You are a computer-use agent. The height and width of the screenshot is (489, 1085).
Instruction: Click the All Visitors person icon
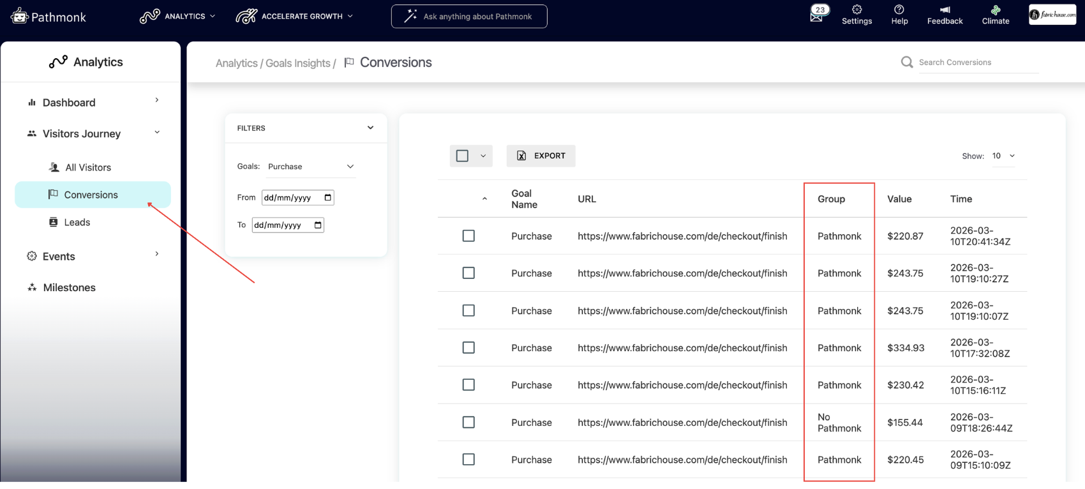pos(54,167)
